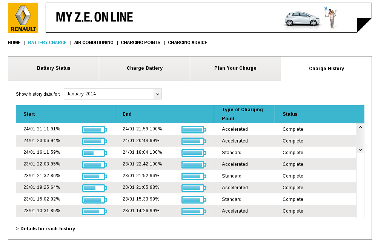The height and width of the screenshot is (245, 378).
Task: Click end battery icon for 23/01 15:33
Action: point(194,200)
